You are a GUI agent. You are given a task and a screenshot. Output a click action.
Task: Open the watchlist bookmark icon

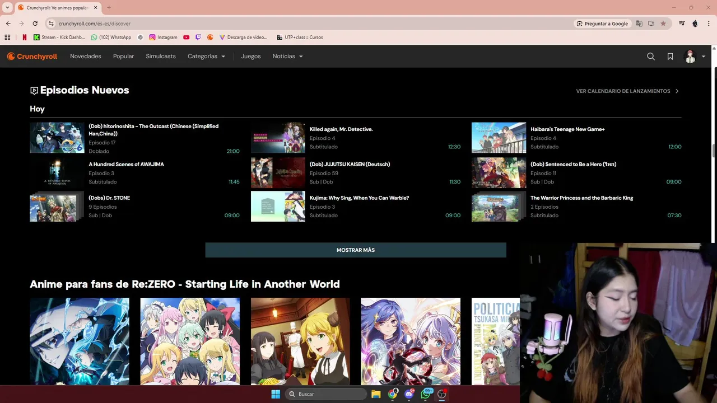click(x=670, y=57)
